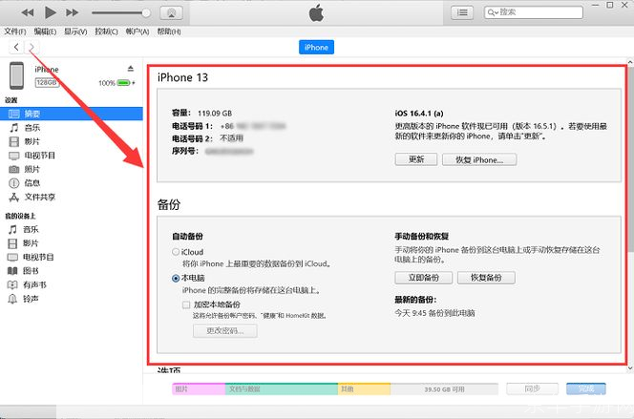Click the iPhone 13 heading
This screenshot has height=419, width=634.
coord(182,77)
